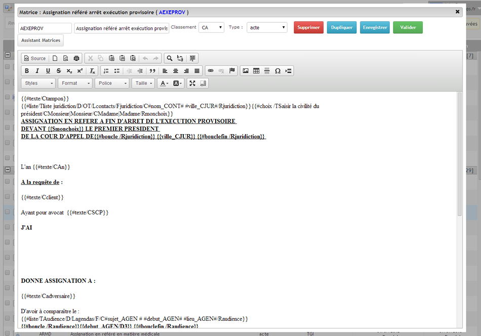Align text to the right
The height and width of the screenshot is (336, 481).
tap(186, 71)
